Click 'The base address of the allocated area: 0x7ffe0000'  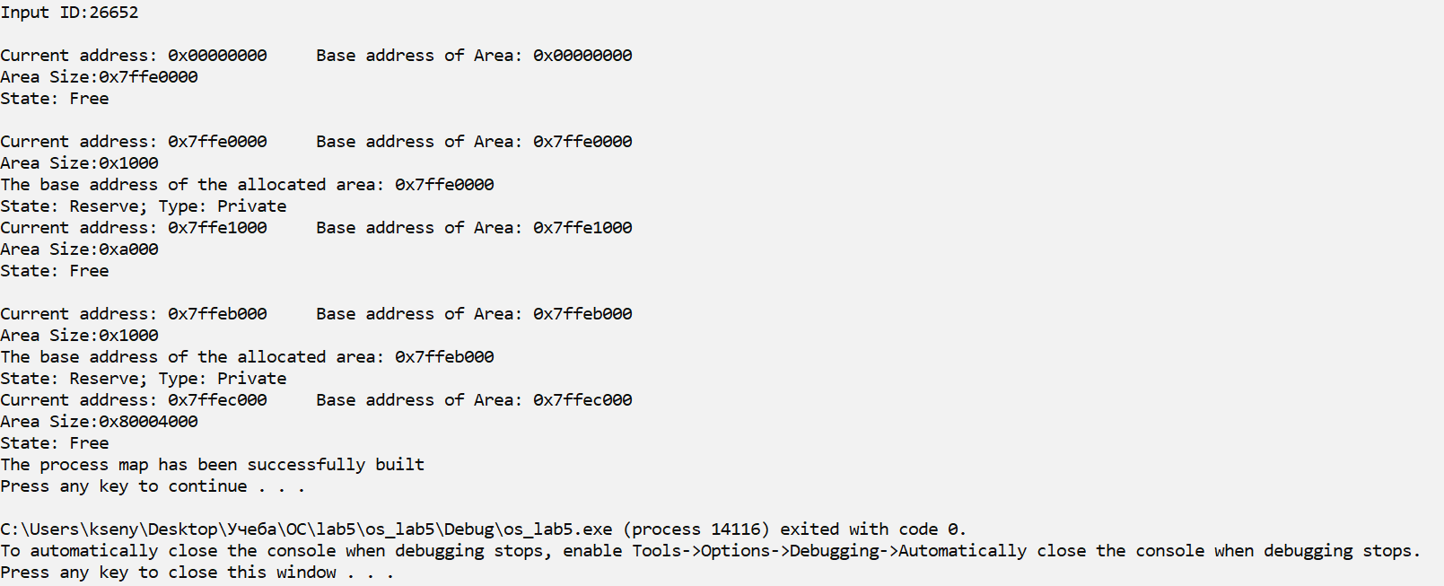click(x=247, y=185)
